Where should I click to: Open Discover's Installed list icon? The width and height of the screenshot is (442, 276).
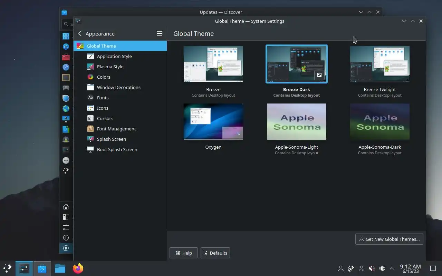(x=66, y=217)
